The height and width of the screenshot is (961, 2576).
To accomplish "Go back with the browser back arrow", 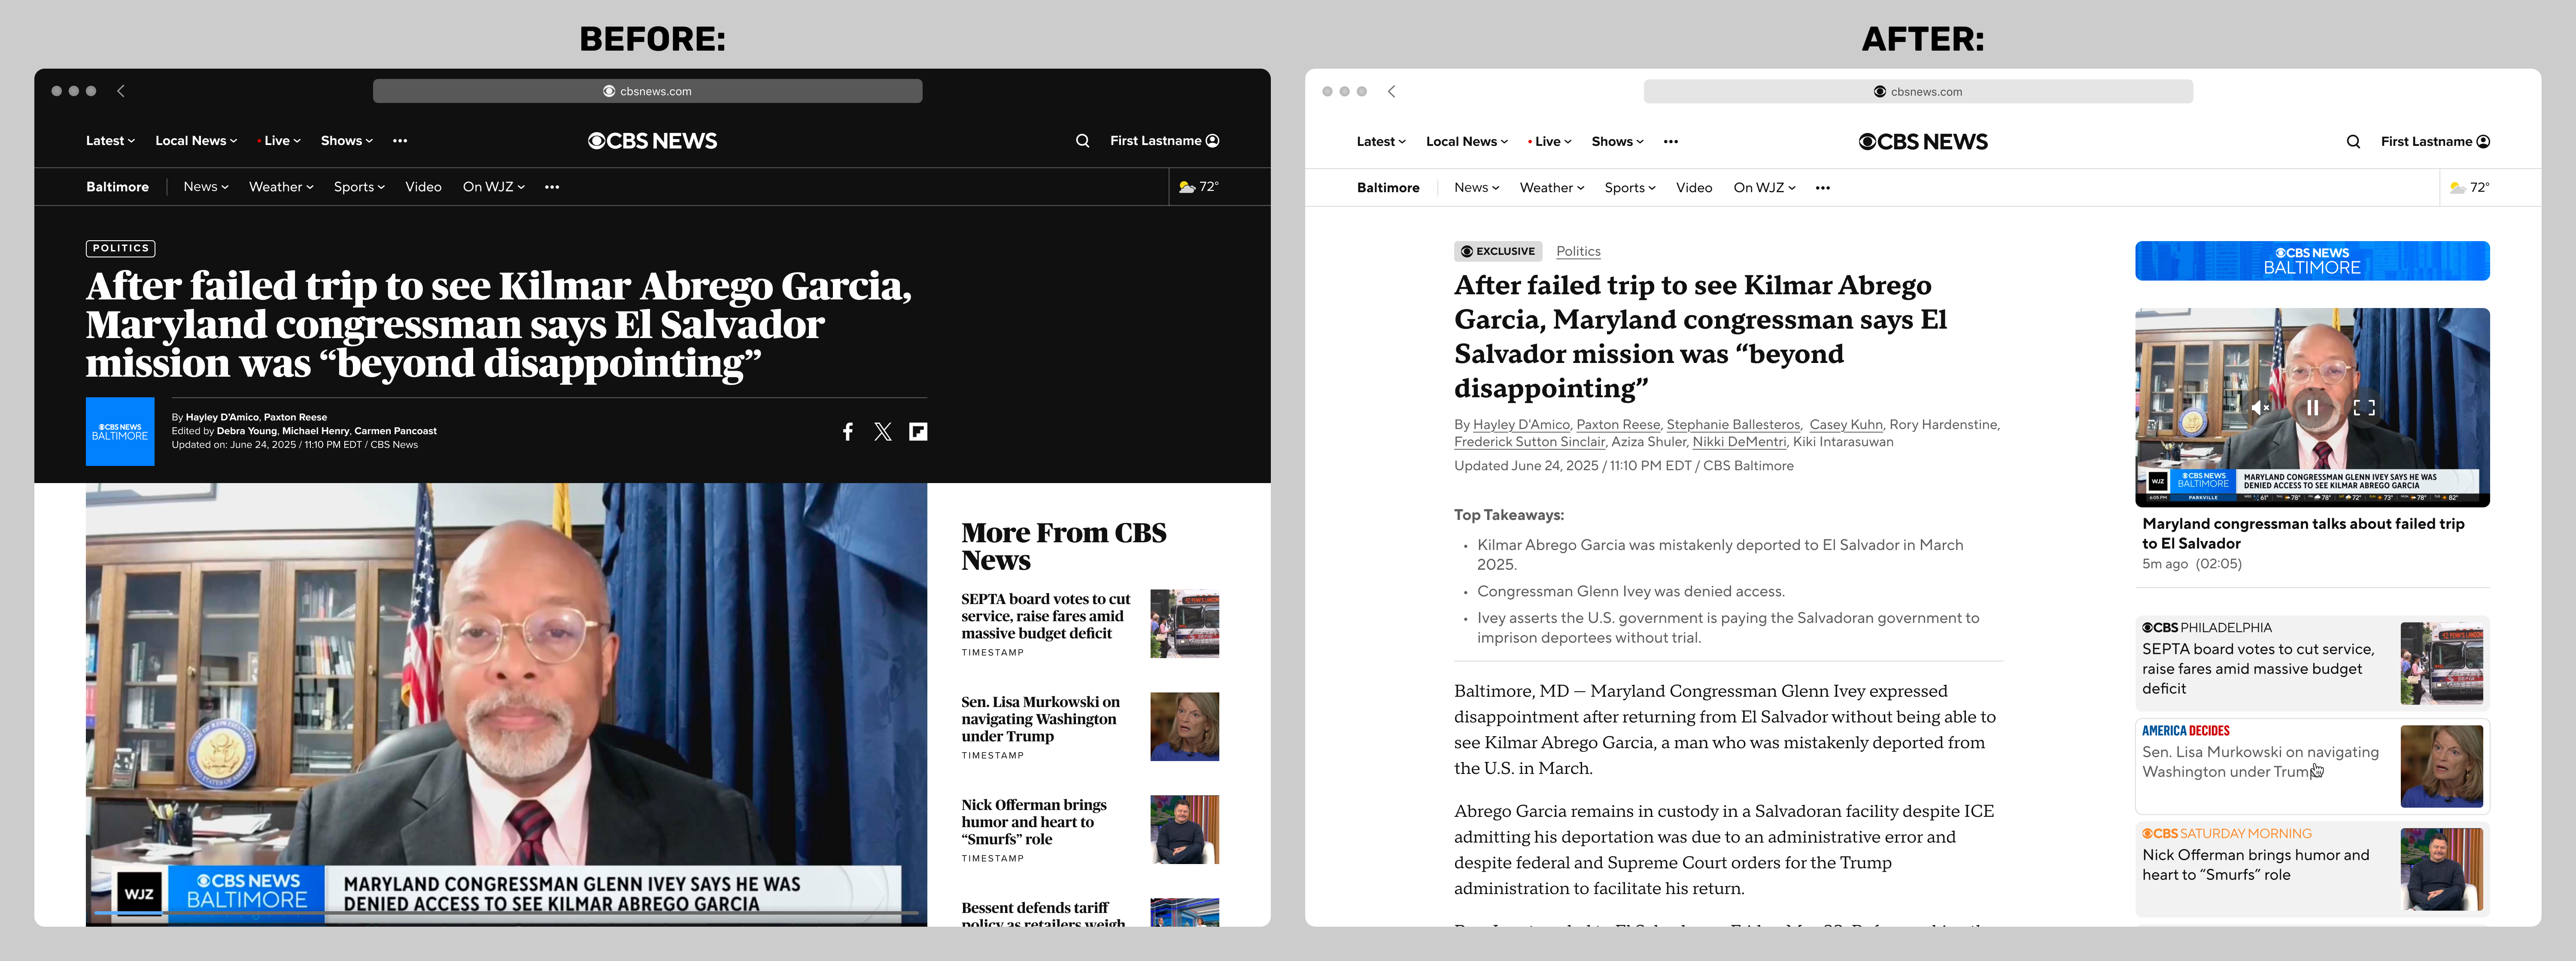I will tap(120, 90).
